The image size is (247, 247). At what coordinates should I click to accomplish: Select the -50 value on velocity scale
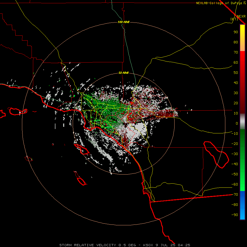click(x=235, y=174)
